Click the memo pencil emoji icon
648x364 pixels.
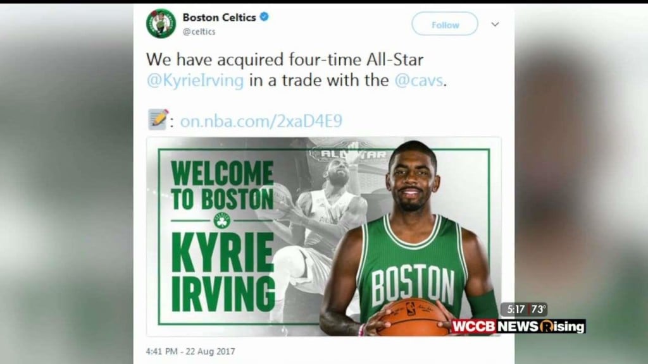point(158,119)
